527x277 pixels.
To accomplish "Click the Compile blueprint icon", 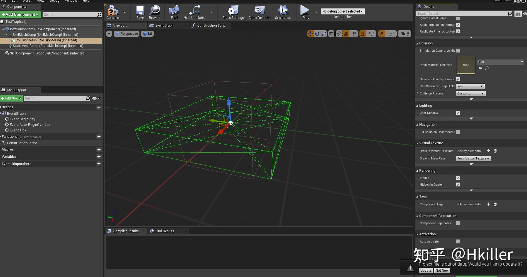I will pyautogui.click(x=112, y=12).
